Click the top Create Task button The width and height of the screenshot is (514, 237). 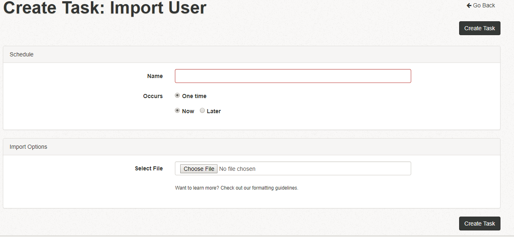click(x=480, y=28)
